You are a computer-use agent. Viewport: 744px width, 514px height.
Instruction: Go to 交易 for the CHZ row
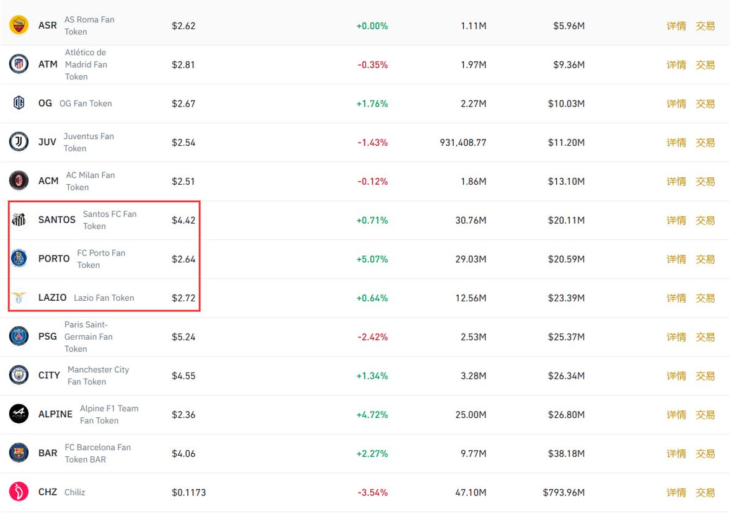click(x=705, y=492)
